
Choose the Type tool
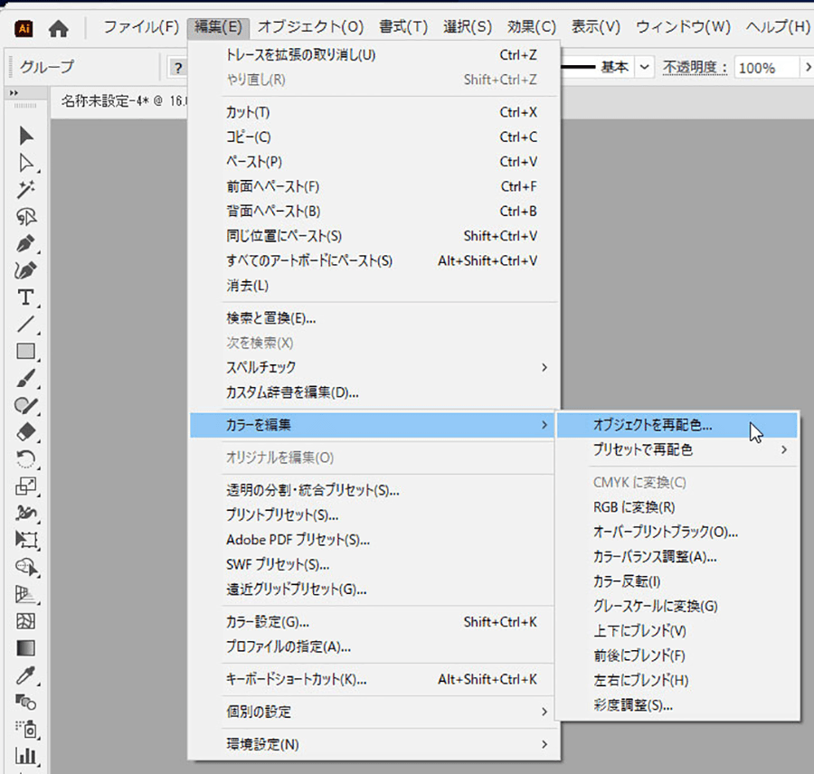[26, 297]
